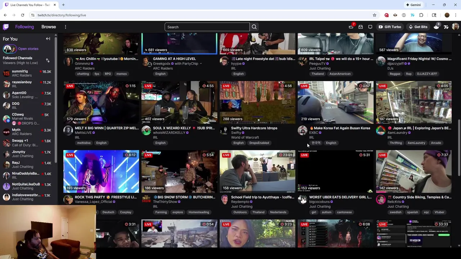Open MeltIsLIVE channel avatar
Screen dimensions: 461x259
tap(68, 130)
